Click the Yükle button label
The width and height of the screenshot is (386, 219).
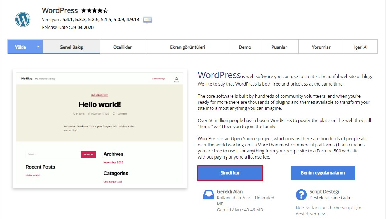point(20,47)
